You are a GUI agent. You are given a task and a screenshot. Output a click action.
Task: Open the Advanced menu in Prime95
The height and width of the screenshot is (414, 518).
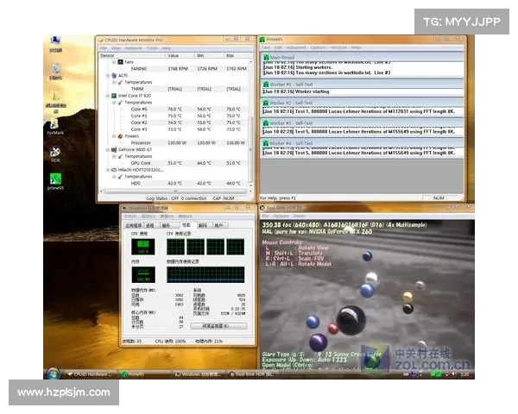296,47
